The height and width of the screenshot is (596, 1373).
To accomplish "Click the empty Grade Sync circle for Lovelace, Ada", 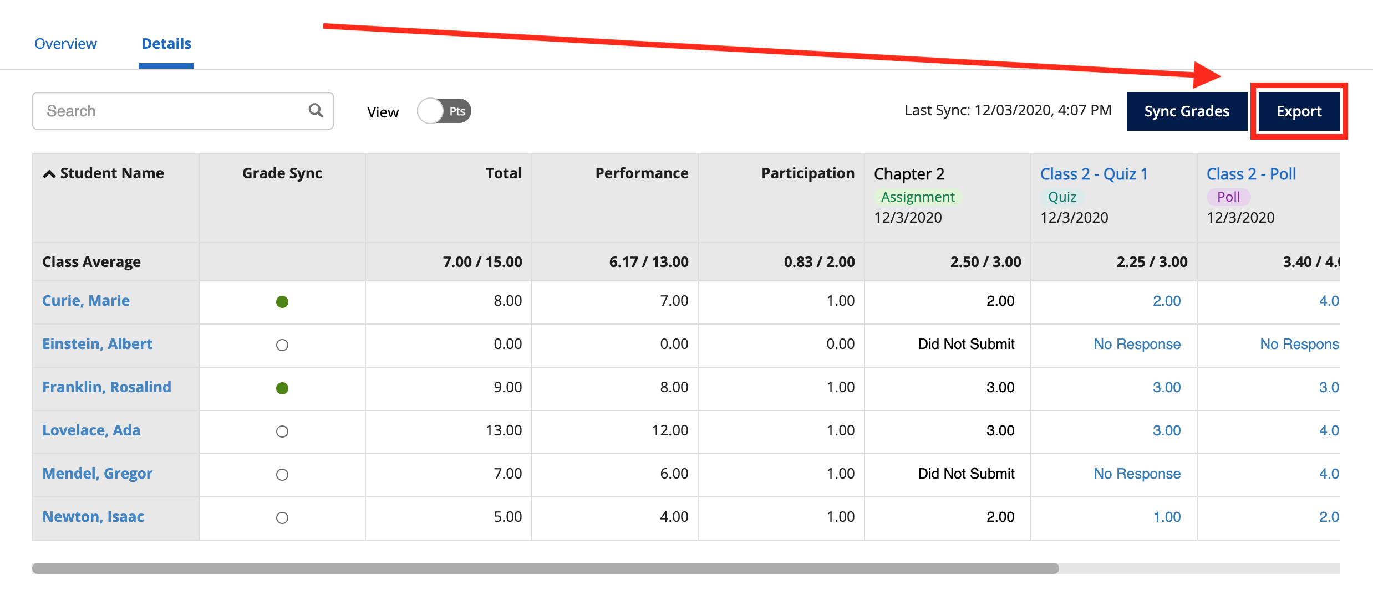I will (x=282, y=431).
